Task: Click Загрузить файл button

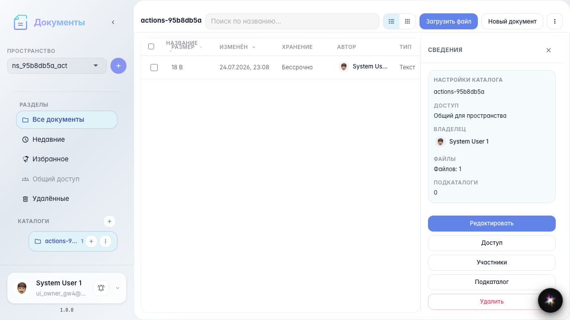Action: coord(448,21)
